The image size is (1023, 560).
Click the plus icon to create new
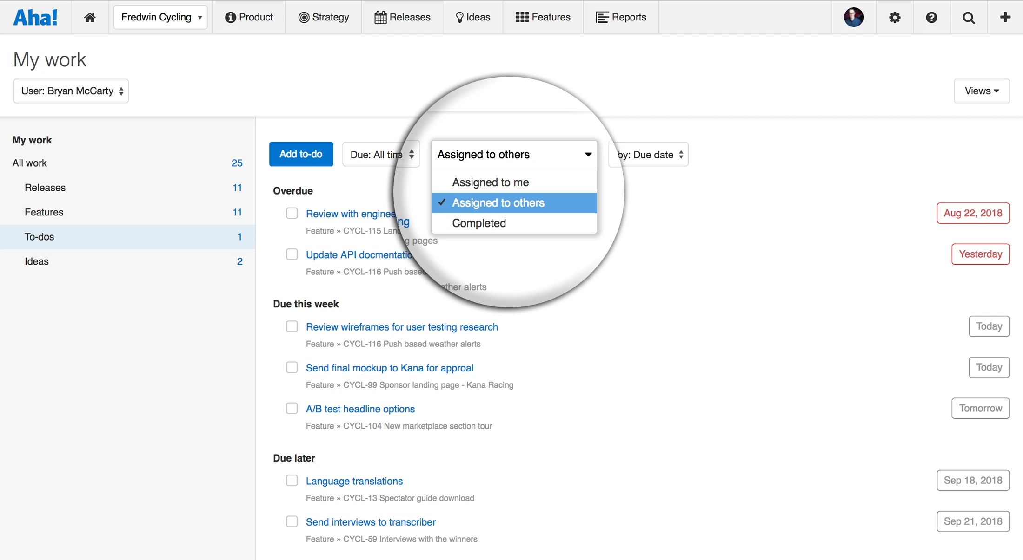(1005, 17)
